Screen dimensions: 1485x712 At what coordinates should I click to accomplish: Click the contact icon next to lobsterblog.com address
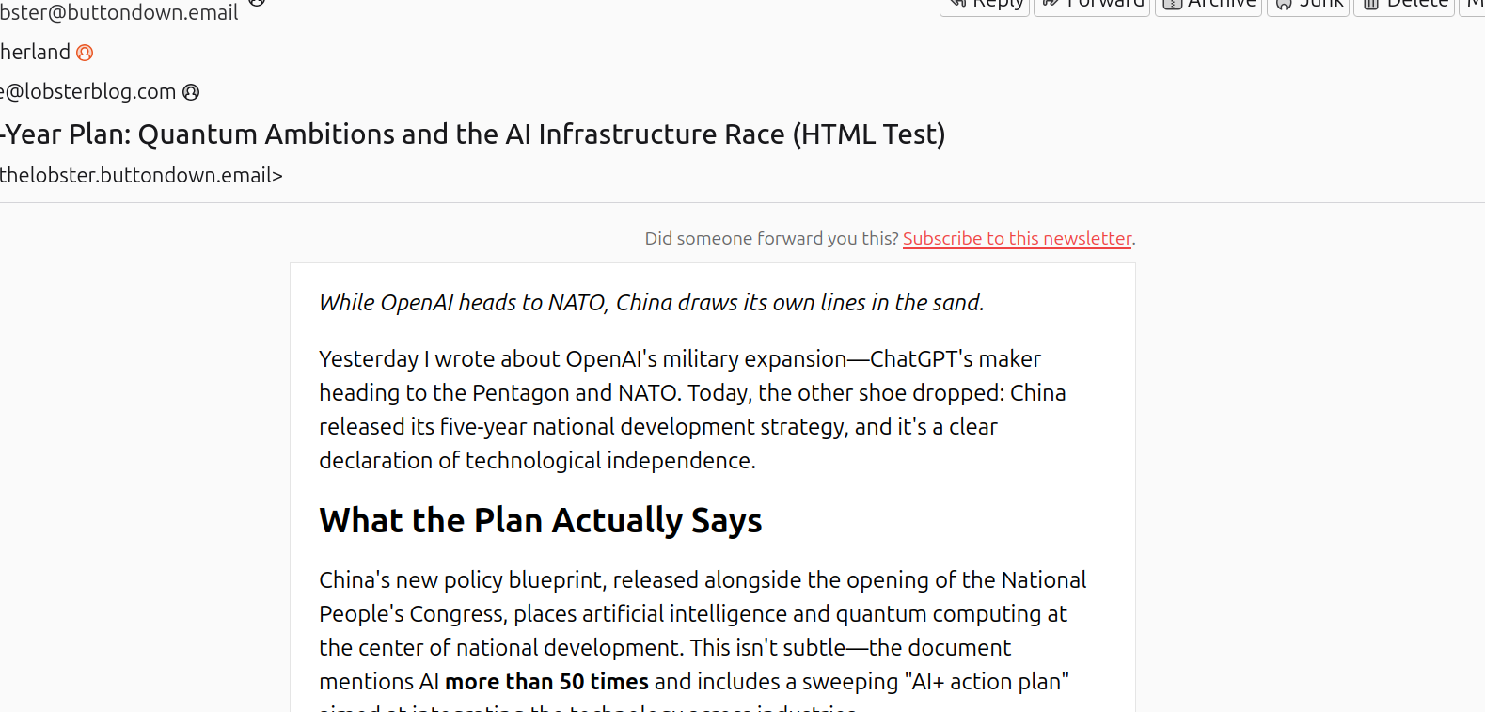tap(191, 92)
